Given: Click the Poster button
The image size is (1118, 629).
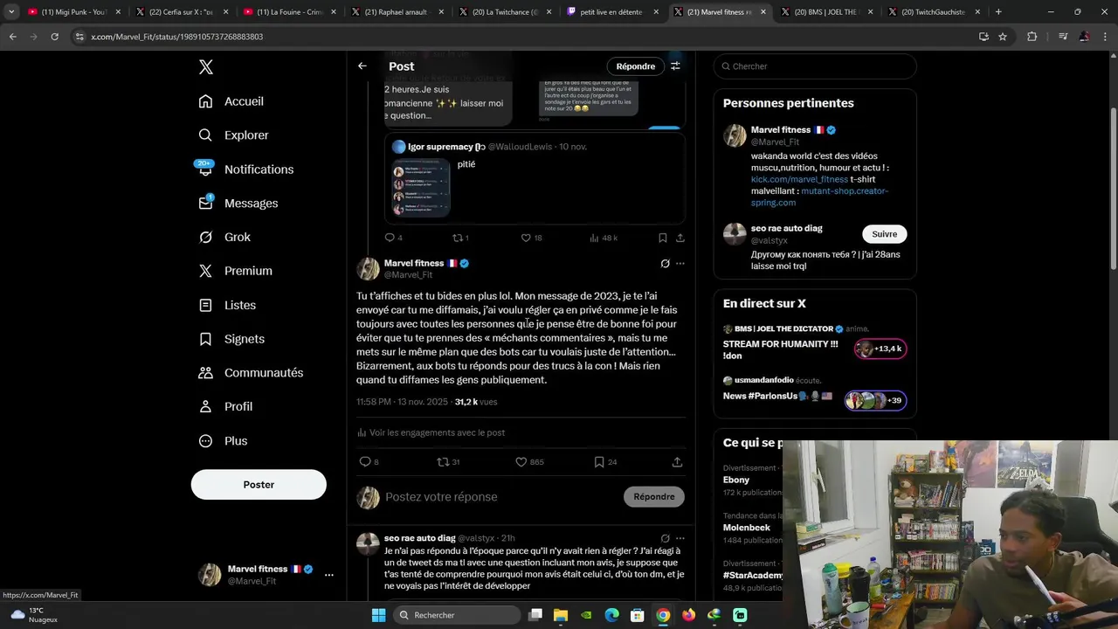Looking at the screenshot, I should 259,485.
